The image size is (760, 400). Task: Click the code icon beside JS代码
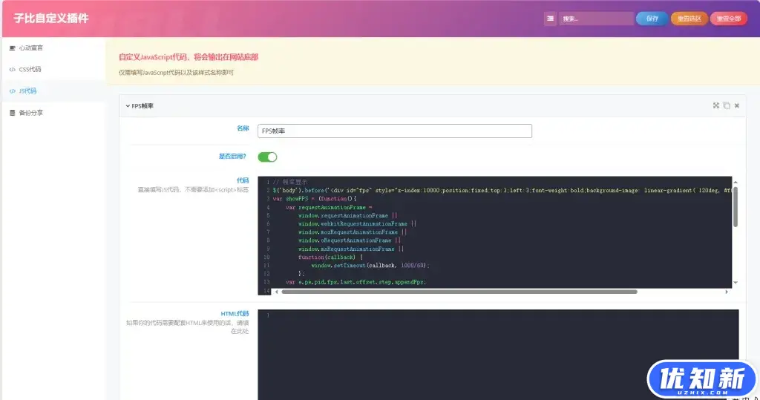click(x=12, y=91)
